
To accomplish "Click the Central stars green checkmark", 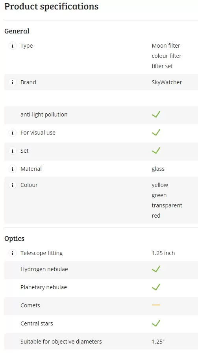I will pos(156,323).
